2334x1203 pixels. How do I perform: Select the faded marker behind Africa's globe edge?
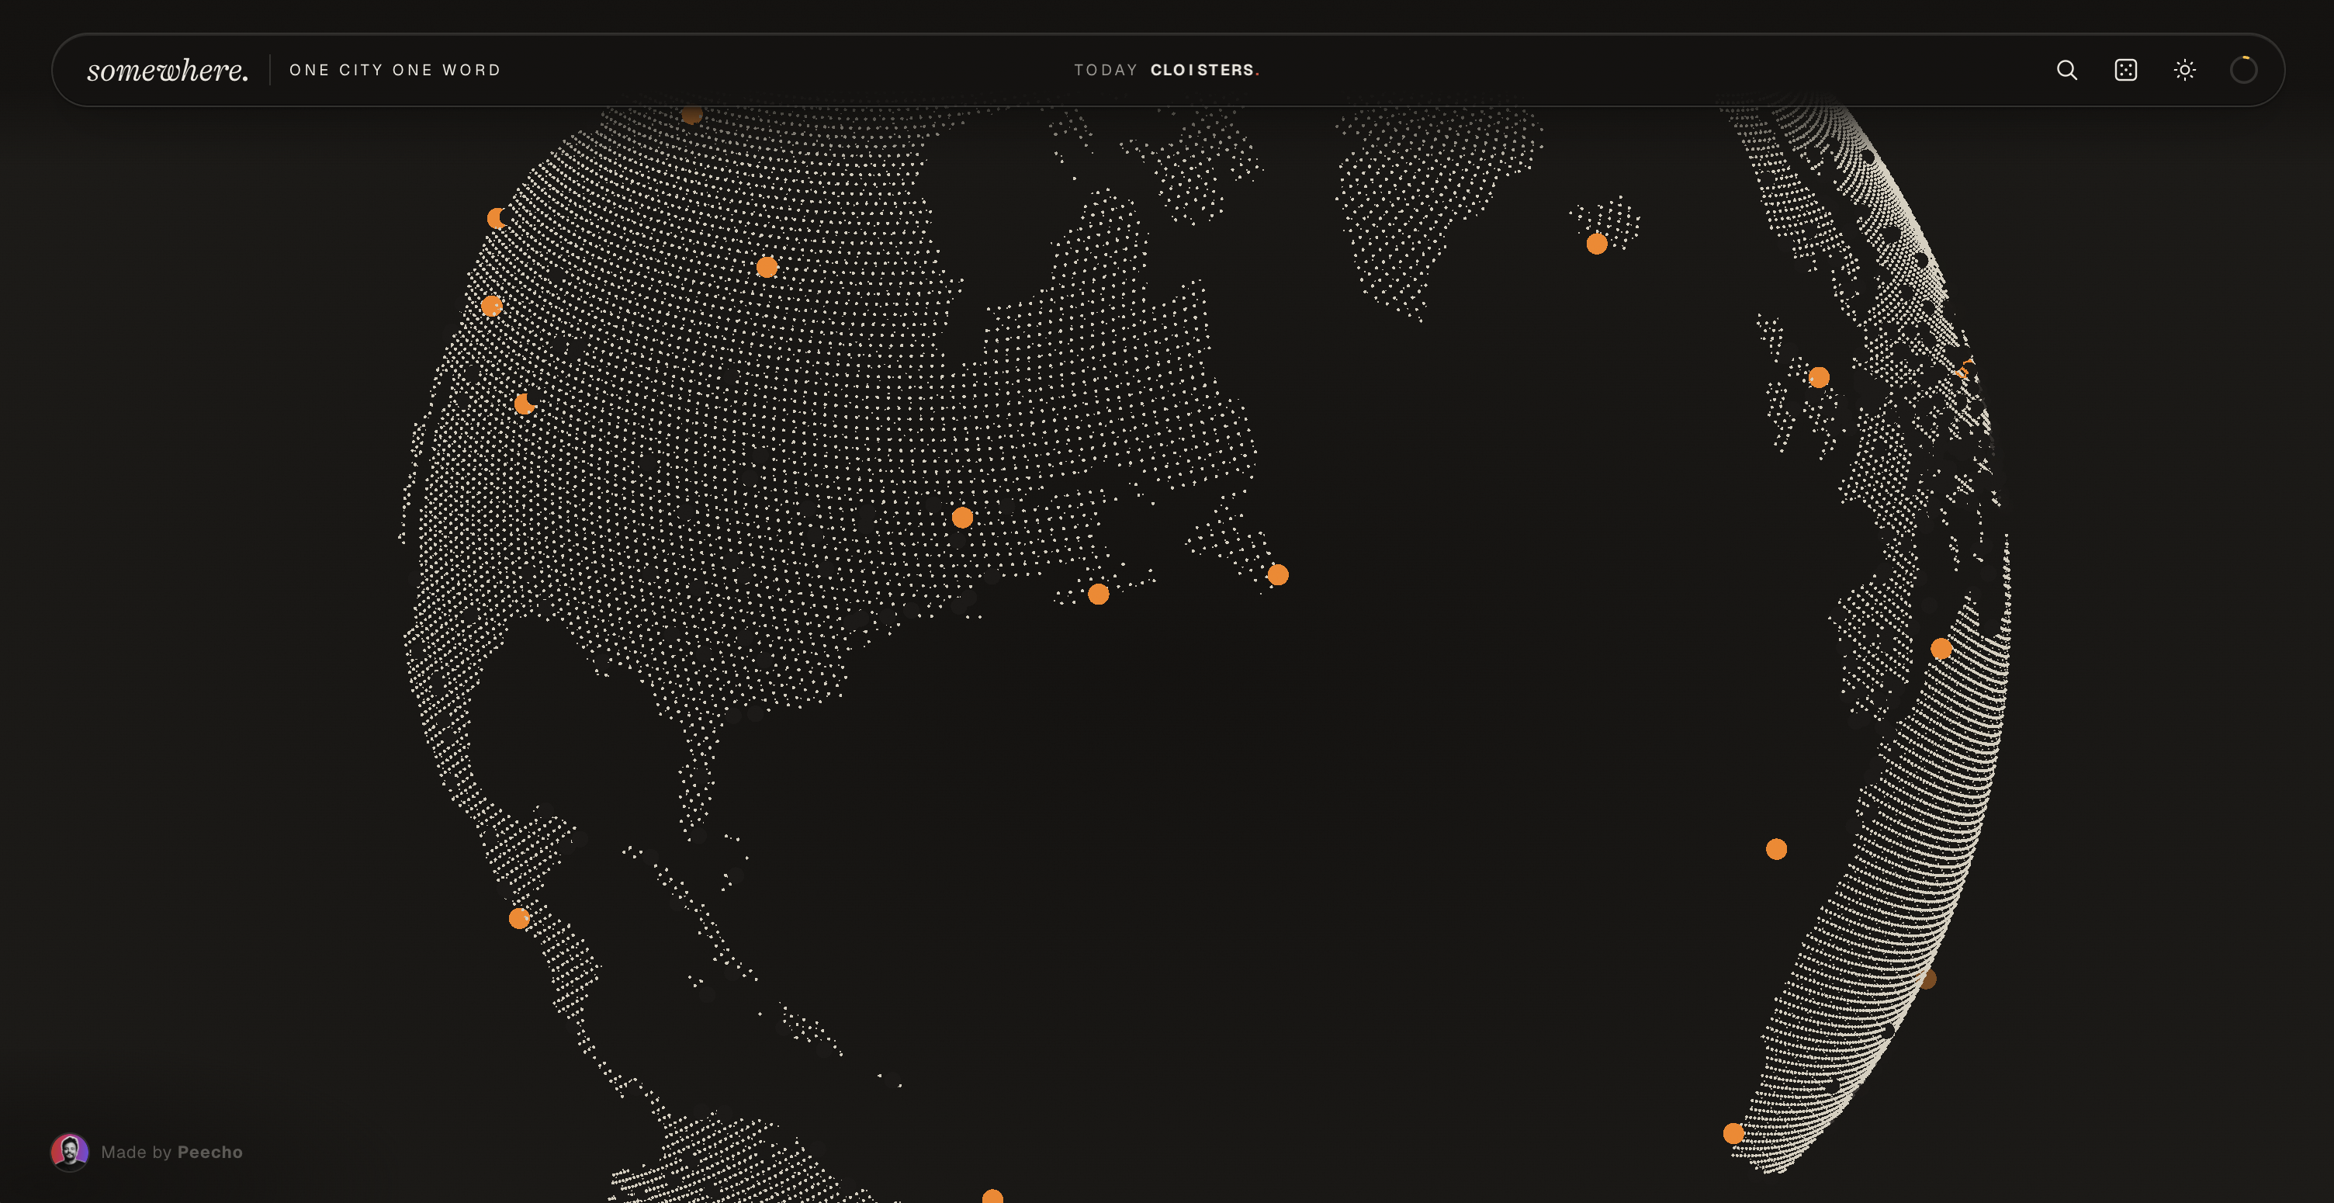[1927, 978]
